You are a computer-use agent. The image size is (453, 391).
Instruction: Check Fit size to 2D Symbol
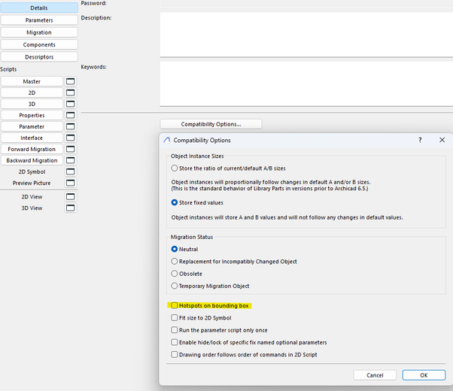[x=201, y=318]
